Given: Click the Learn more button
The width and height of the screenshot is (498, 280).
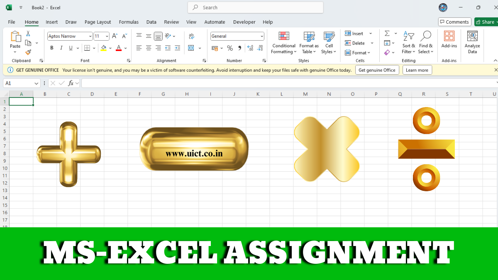Looking at the screenshot, I should (x=417, y=70).
